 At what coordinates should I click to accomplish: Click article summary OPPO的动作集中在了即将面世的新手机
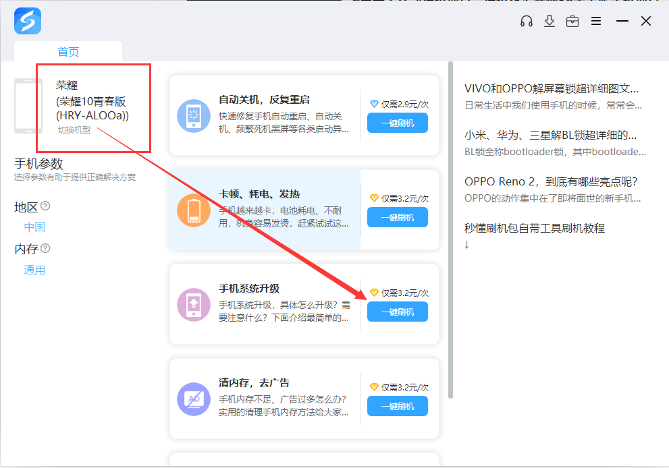(552, 198)
